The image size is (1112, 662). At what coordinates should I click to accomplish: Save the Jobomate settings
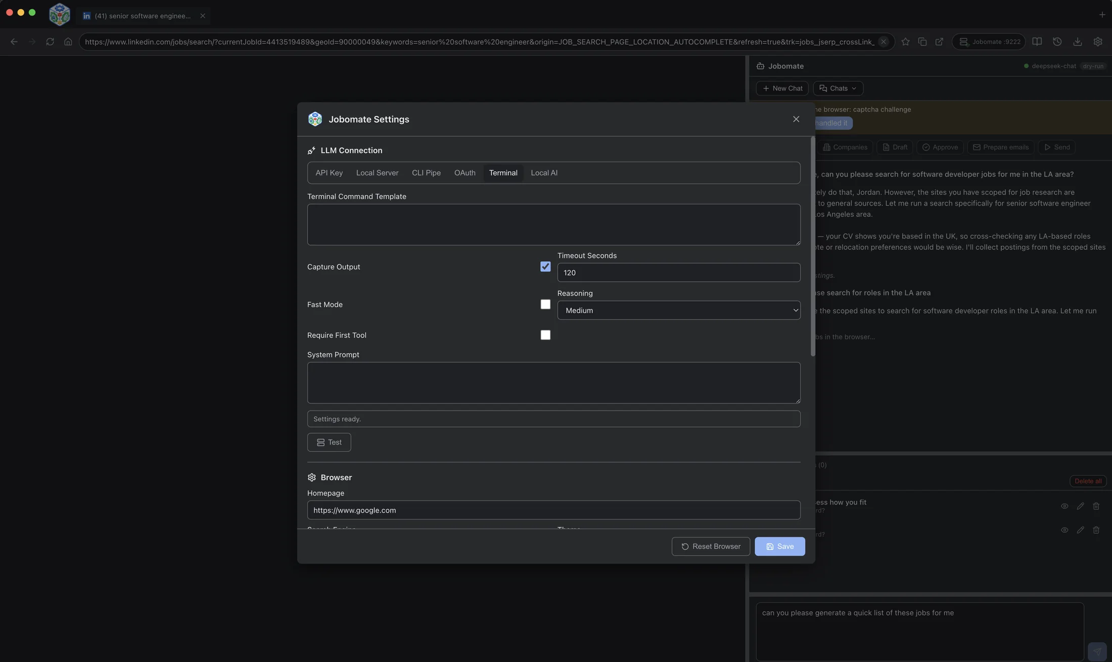coord(780,546)
